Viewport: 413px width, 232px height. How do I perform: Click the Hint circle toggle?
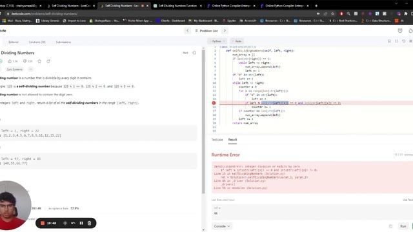194,53
